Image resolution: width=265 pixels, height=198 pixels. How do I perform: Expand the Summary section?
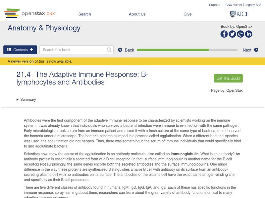(26, 100)
